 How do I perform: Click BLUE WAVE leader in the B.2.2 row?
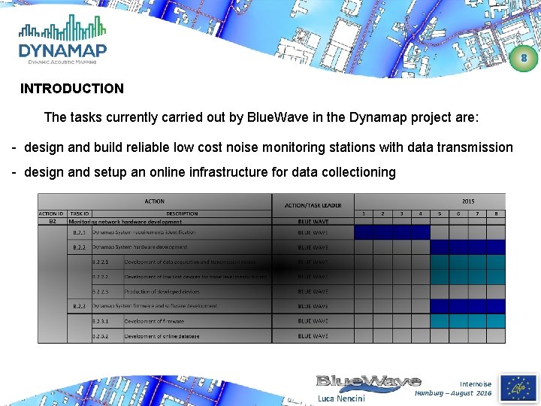pyautogui.click(x=313, y=247)
